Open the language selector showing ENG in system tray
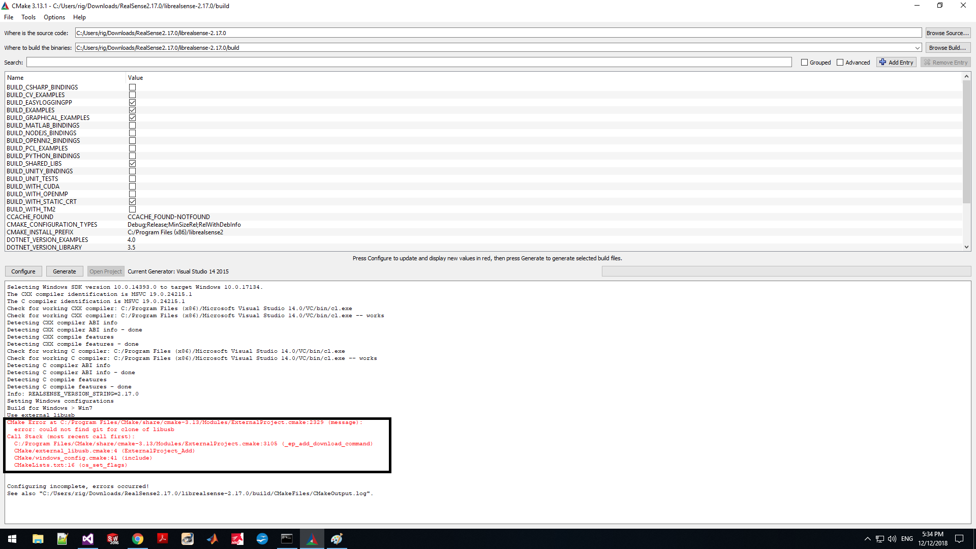976x549 pixels. click(x=907, y=538)
